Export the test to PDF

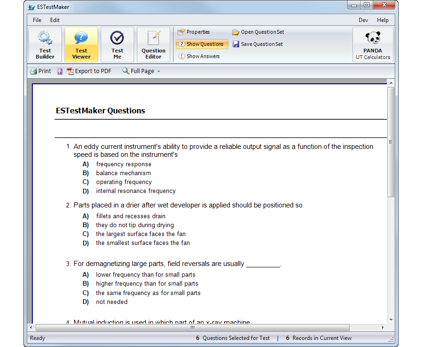tap(89, 71)
